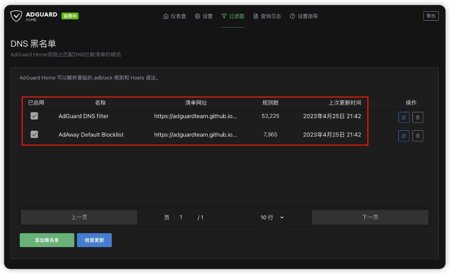Delete the AdGuard DNS filter blocklist
Viewport: 451px width, 274px height.
click(418, 117)
